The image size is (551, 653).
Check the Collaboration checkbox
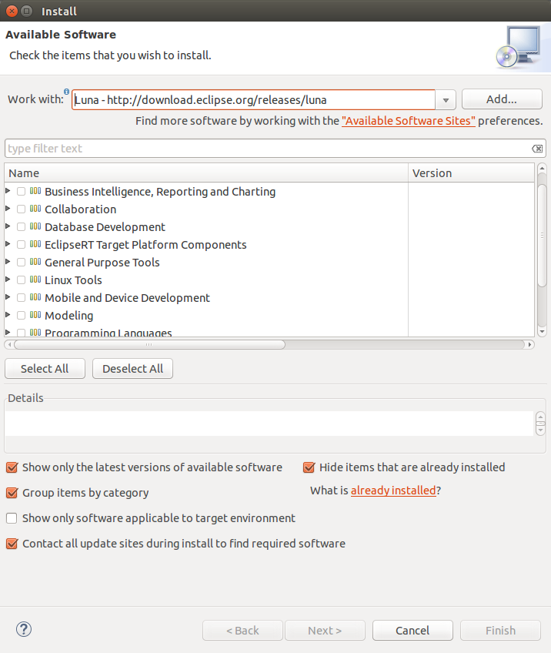coord(21,209)
